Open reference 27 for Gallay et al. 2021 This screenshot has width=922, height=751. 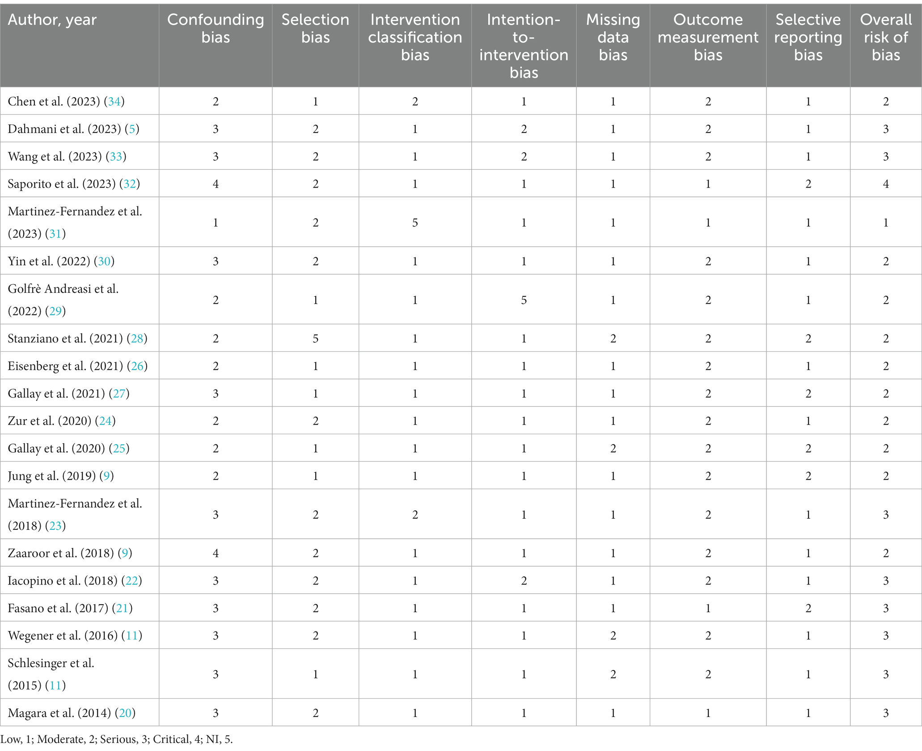pos(119,393)
